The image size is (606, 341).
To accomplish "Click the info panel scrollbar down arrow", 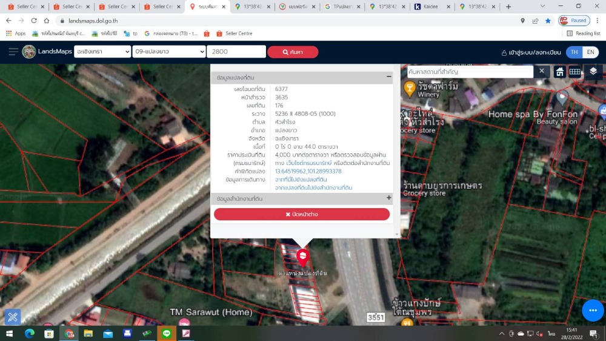I will click(x=396, y=234).
